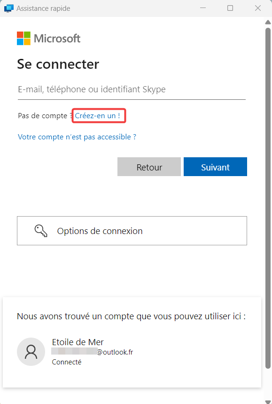
Task: Click the Se connecter heading
Action: 58,64
